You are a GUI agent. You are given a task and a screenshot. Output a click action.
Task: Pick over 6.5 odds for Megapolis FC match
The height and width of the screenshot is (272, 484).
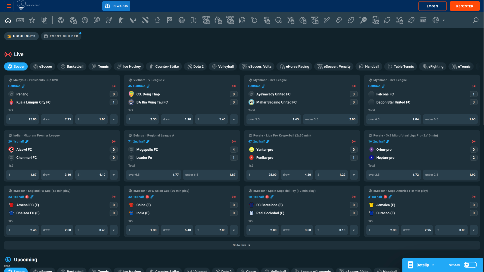coord(154,175)
